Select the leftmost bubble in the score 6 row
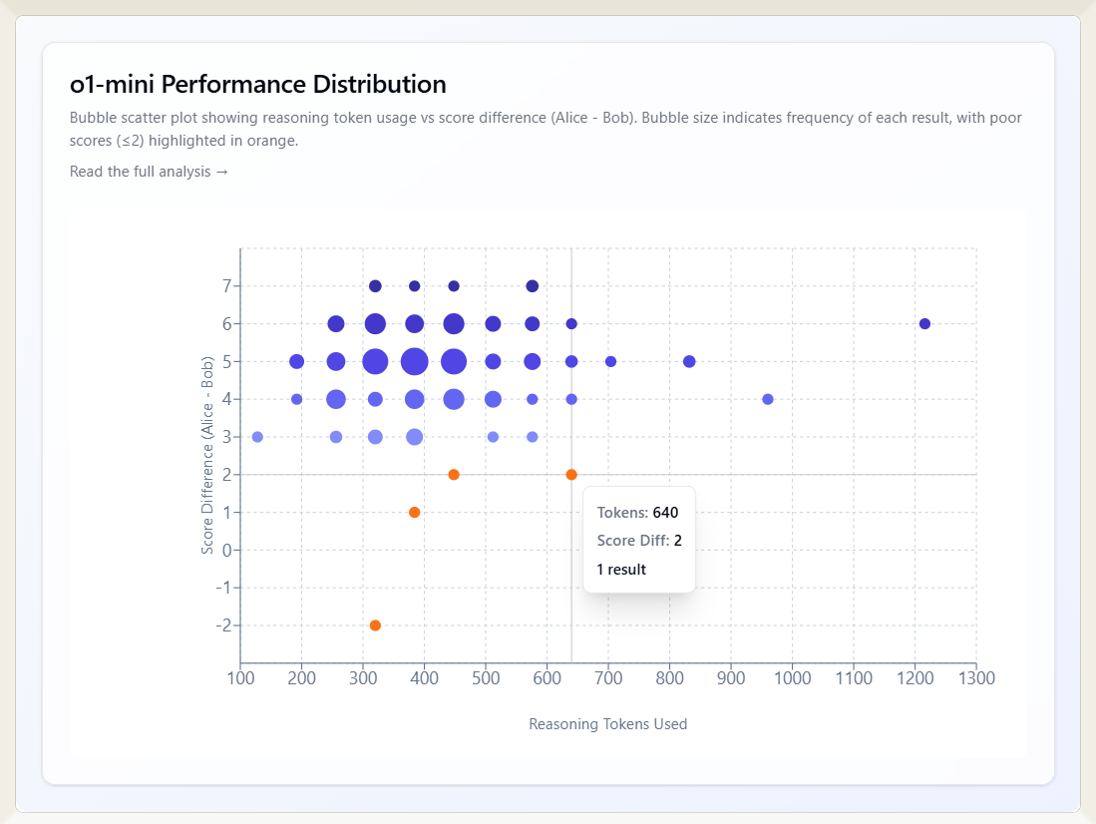This screenshot has height=824, width=1096. pyautogui.click(x=336, y=324)
